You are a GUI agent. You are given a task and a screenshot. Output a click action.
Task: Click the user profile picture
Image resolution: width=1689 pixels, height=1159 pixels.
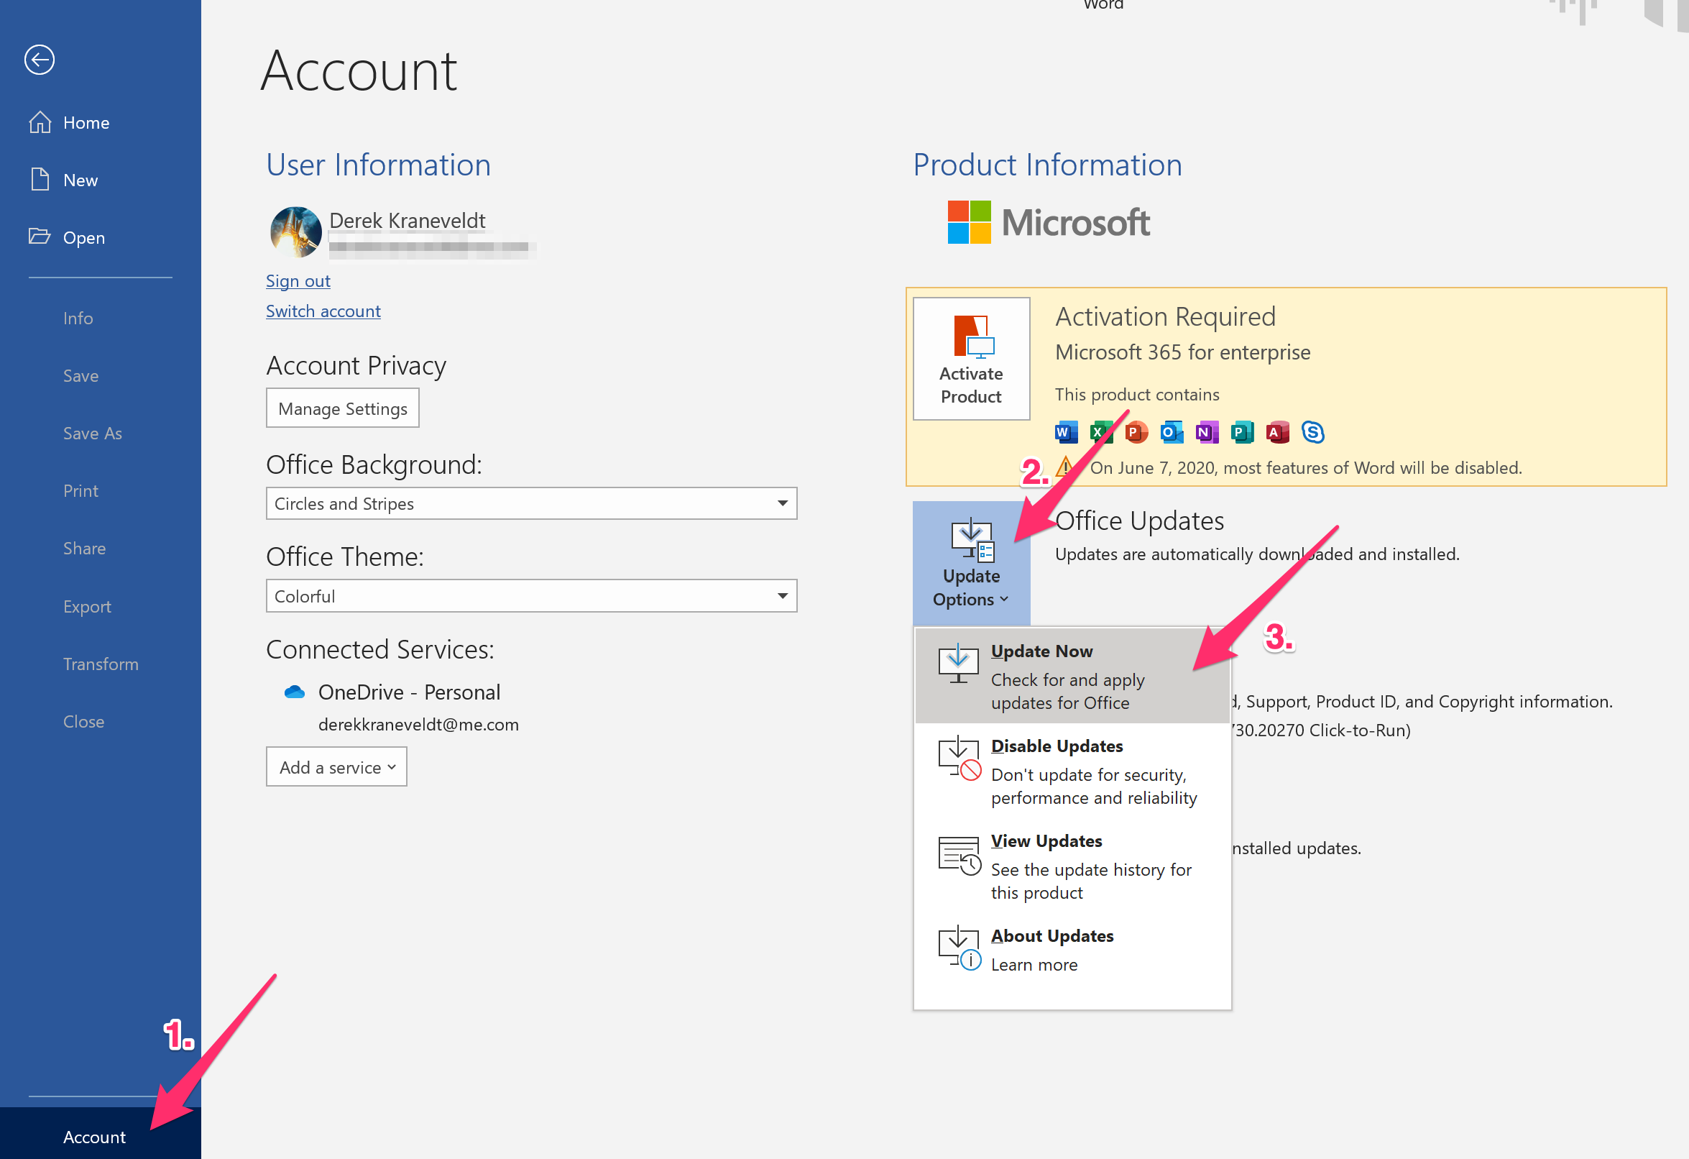[295, 232]
